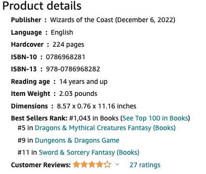Screen dimensions: 206x174
Task: Click the first orange review star
Action: [76, 164]
